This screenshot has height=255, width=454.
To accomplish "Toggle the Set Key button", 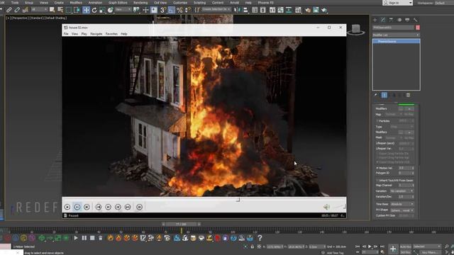I will [x=405, y=252].
